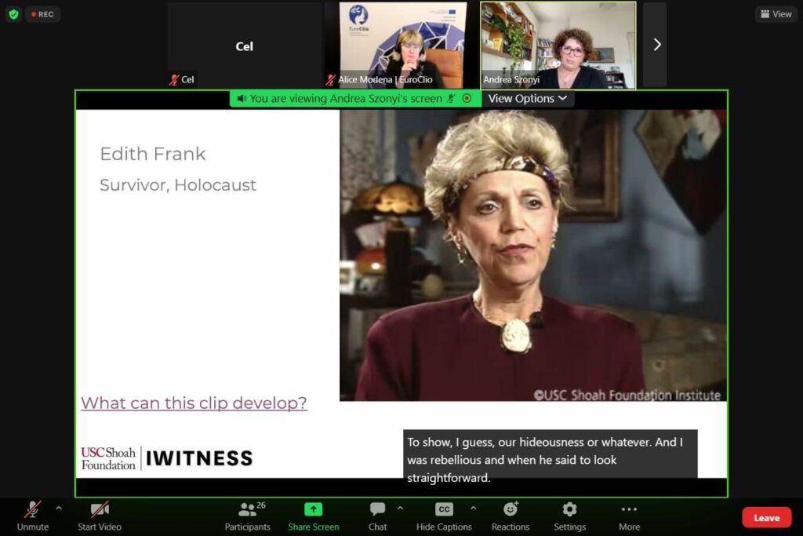Expand the View Options dropdown
Image resolution: width=803 pixels, height=536 pixels.
click(x=527, y=98)
